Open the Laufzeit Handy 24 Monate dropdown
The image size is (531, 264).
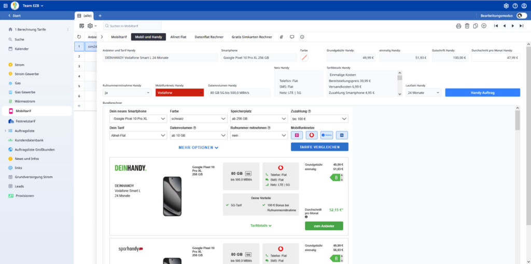[424, 92]
